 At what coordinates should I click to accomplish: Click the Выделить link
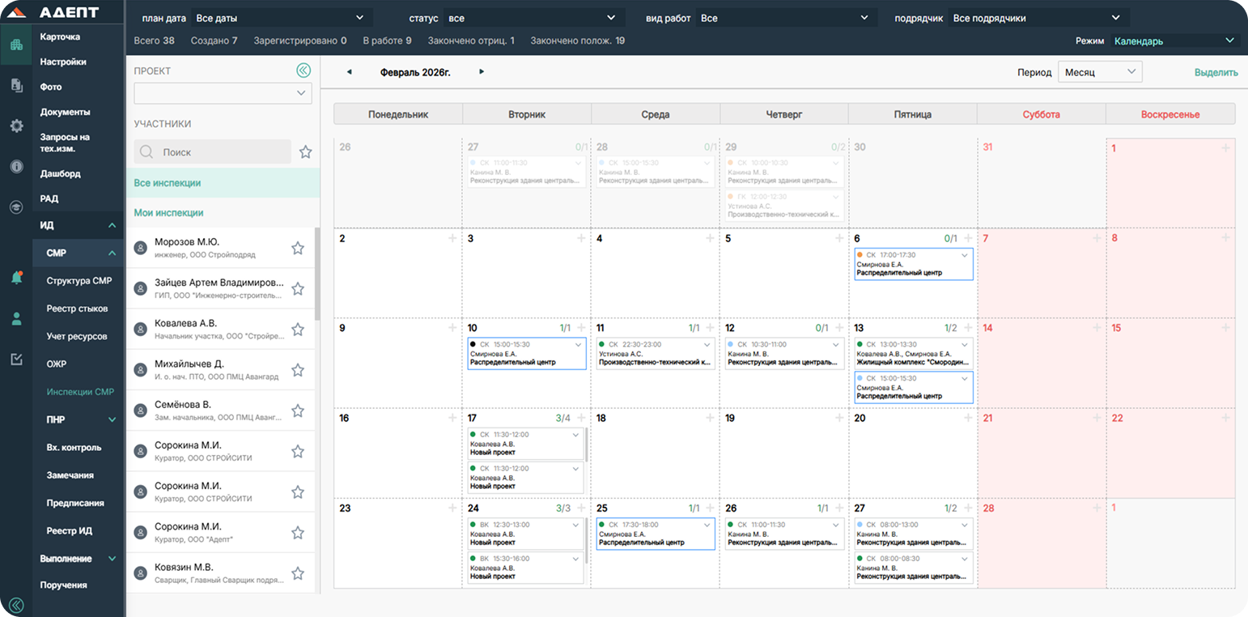click(x=1216, y=73)
